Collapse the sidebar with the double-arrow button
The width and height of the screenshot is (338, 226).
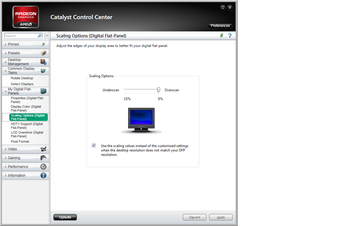[47, 36]
